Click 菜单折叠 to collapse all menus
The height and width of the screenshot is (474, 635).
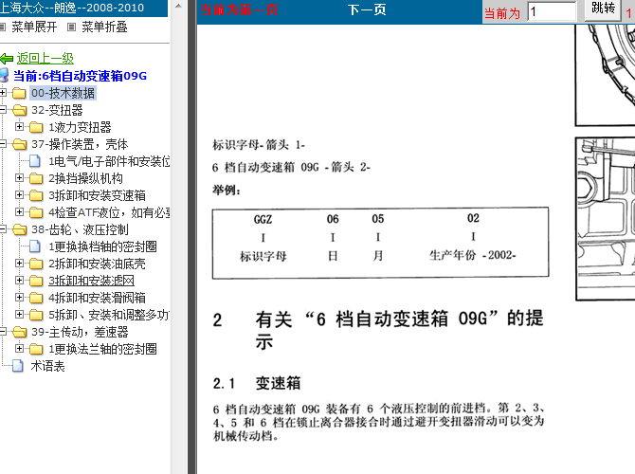pyautogui.click(x=104, y=27)
